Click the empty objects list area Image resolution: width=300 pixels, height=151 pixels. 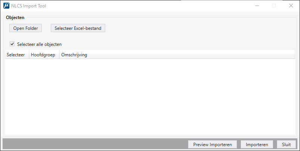(x=150, y=97)
